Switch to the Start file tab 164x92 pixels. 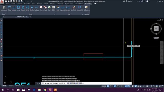5,17
